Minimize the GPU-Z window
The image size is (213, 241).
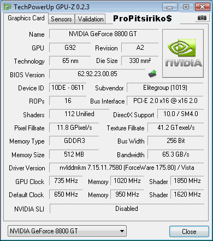click(x=169, y=7)
